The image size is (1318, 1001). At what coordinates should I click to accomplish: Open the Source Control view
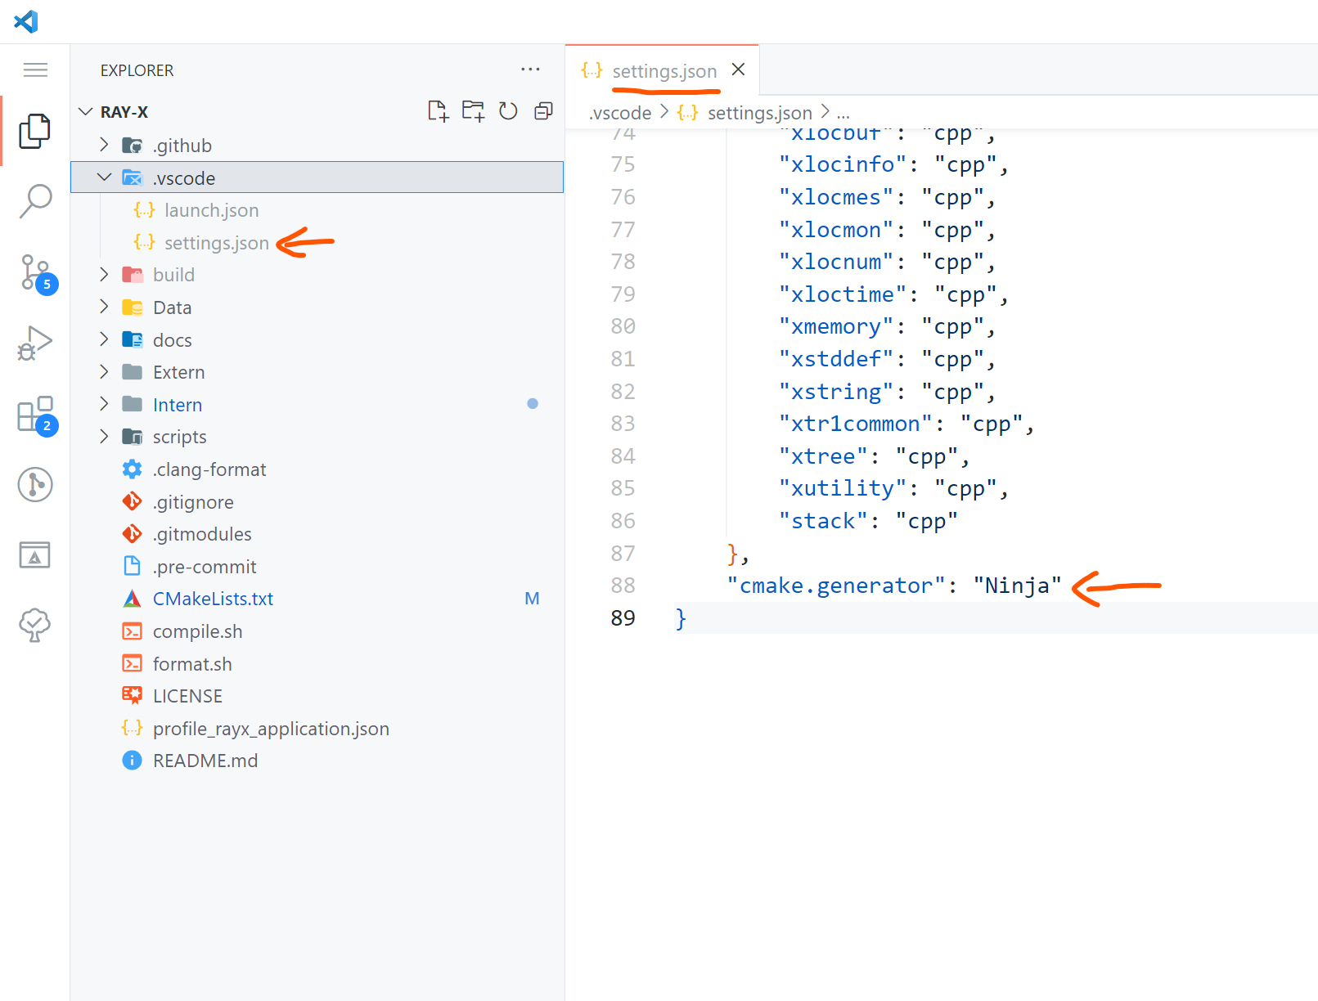point(35,272)
